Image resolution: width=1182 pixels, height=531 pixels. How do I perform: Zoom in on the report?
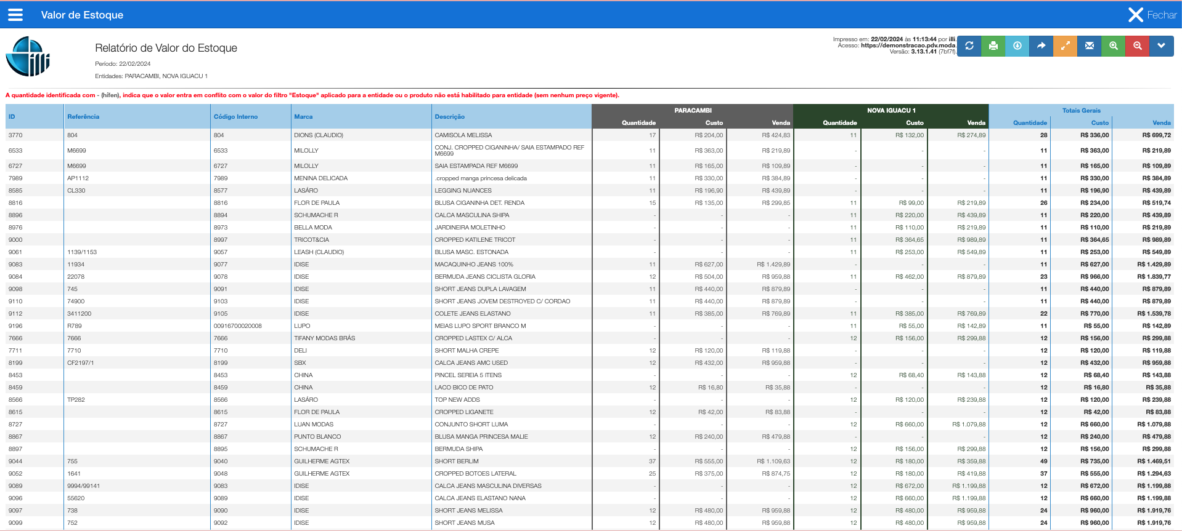(1113, 46)
